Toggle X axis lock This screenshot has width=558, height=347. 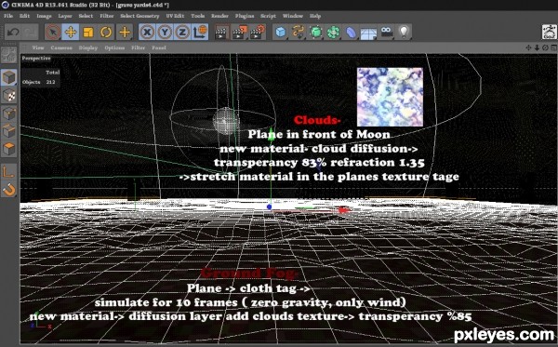pos(147,33)
